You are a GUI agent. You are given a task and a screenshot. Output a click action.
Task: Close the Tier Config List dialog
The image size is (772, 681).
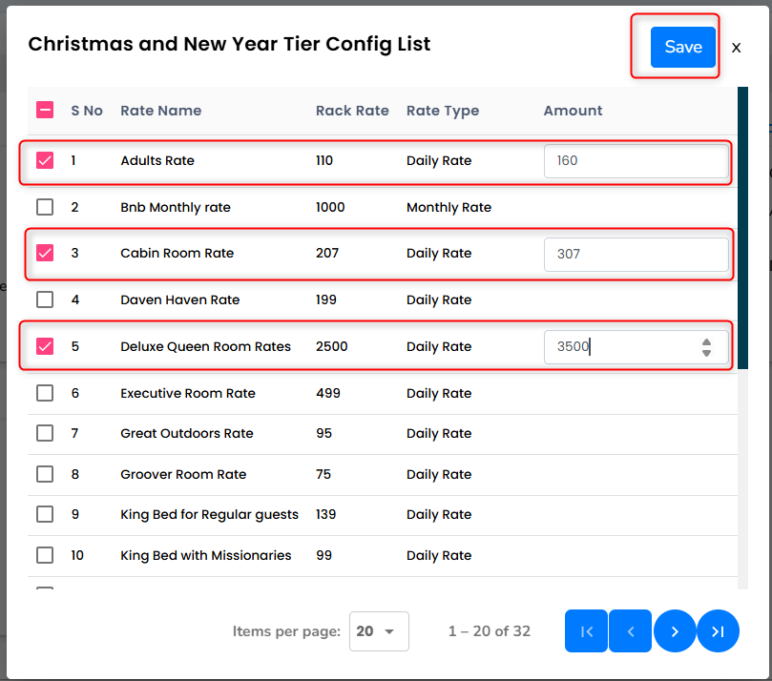click(x=736, y=48)
